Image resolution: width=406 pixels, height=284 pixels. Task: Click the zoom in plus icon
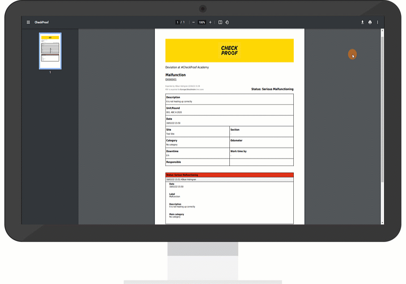click(x=211, y=22)
